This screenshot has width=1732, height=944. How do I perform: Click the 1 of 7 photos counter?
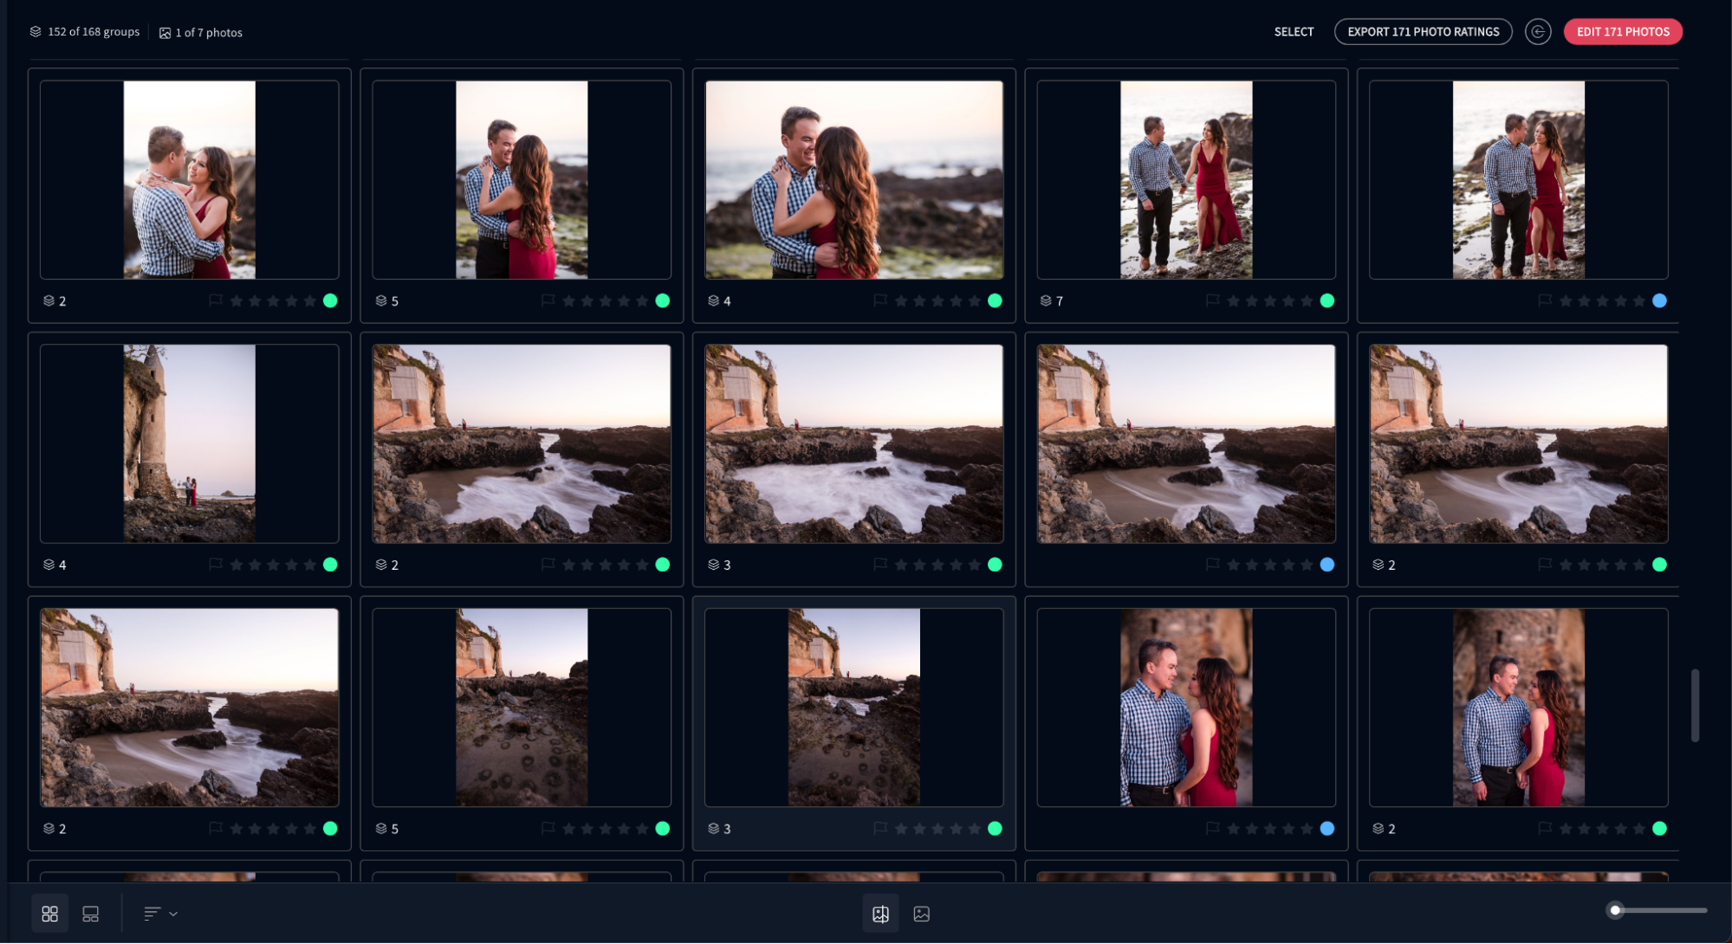tap(201, 32)
